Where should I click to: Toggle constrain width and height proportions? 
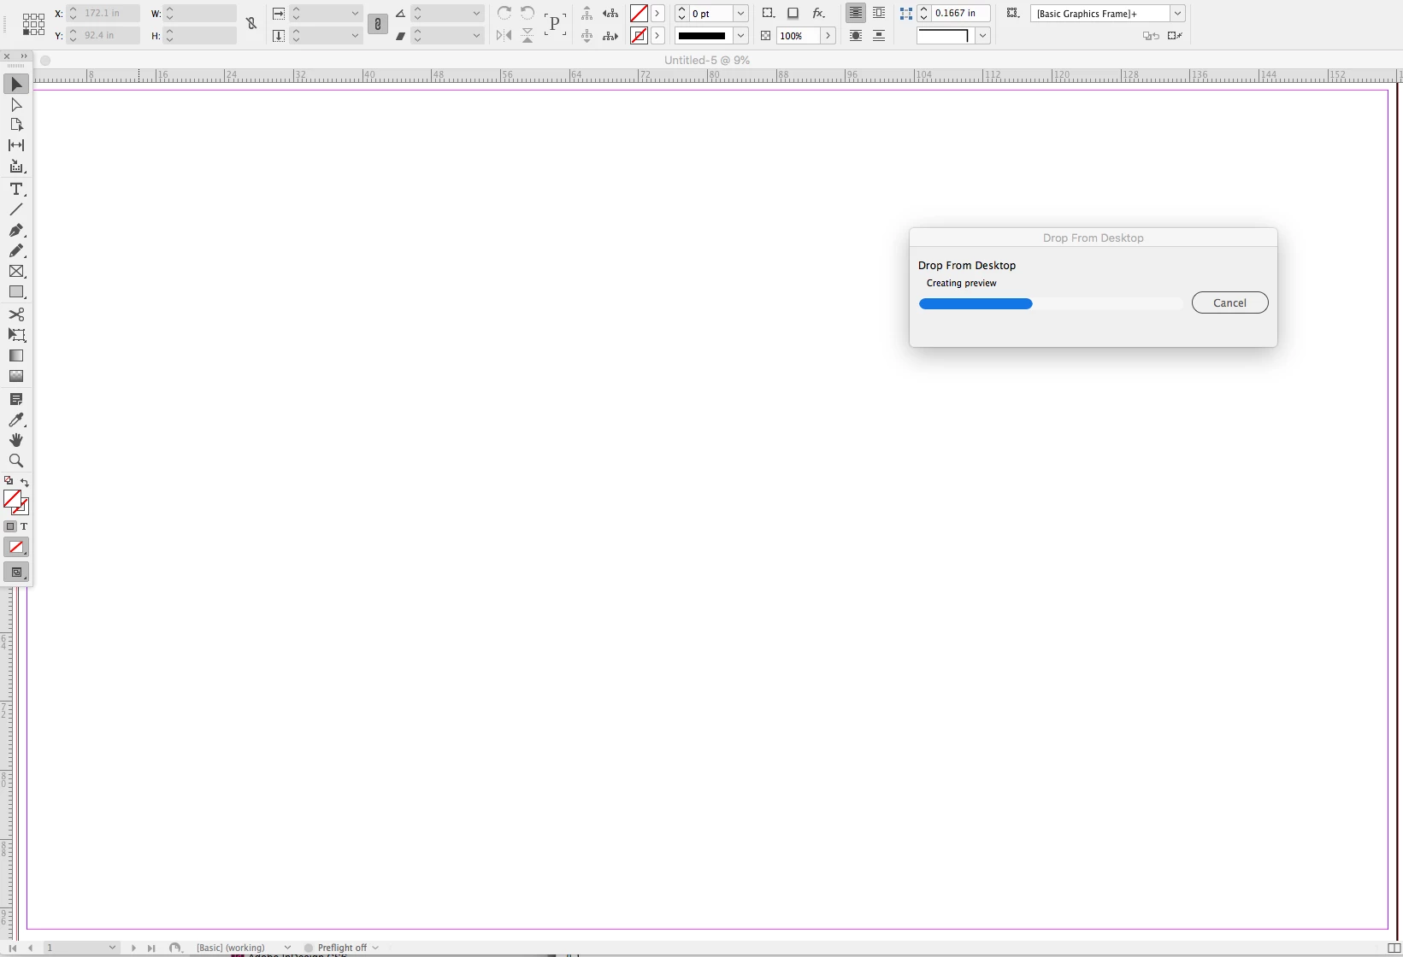click(x=251, y=24)
